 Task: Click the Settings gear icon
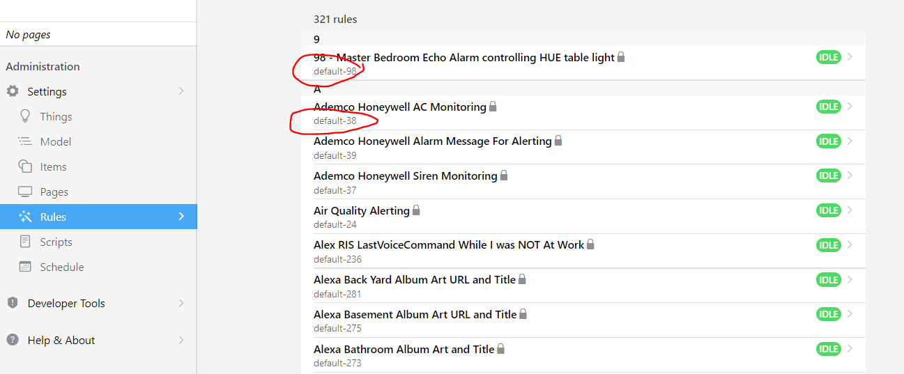click(x=13, y=91)
